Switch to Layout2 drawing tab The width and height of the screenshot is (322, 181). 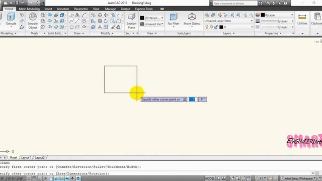[x=40, y=157]
